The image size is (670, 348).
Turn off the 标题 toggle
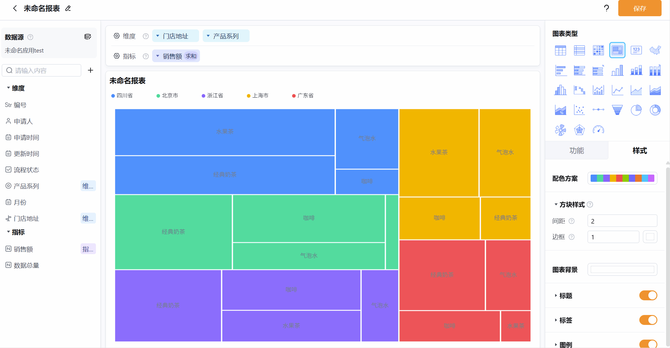(x=648, y=295)
